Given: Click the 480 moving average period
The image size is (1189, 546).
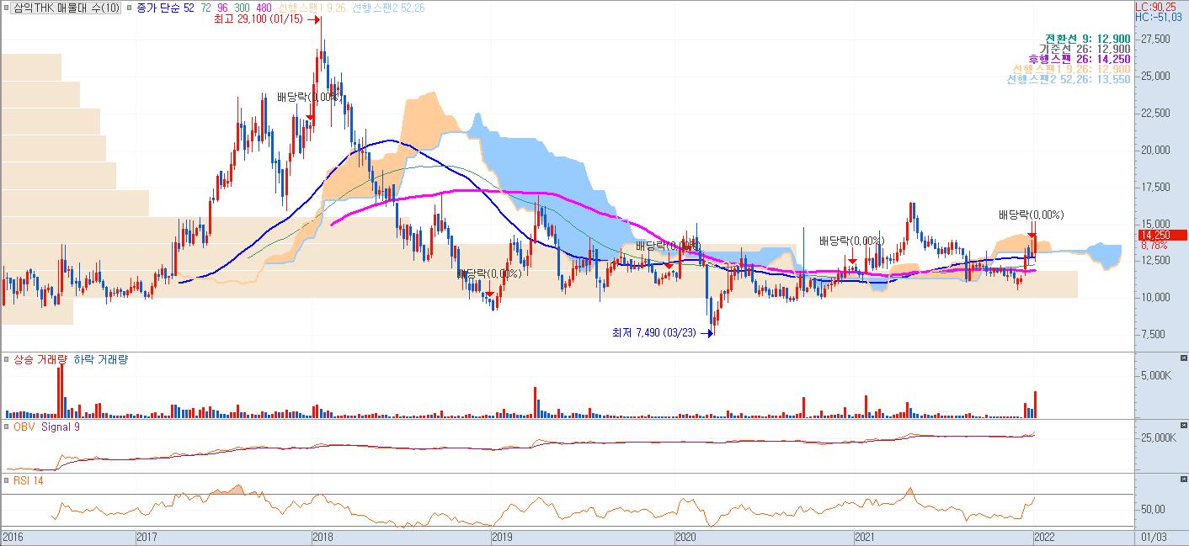Looking at the screenshot, I should 264,7.
